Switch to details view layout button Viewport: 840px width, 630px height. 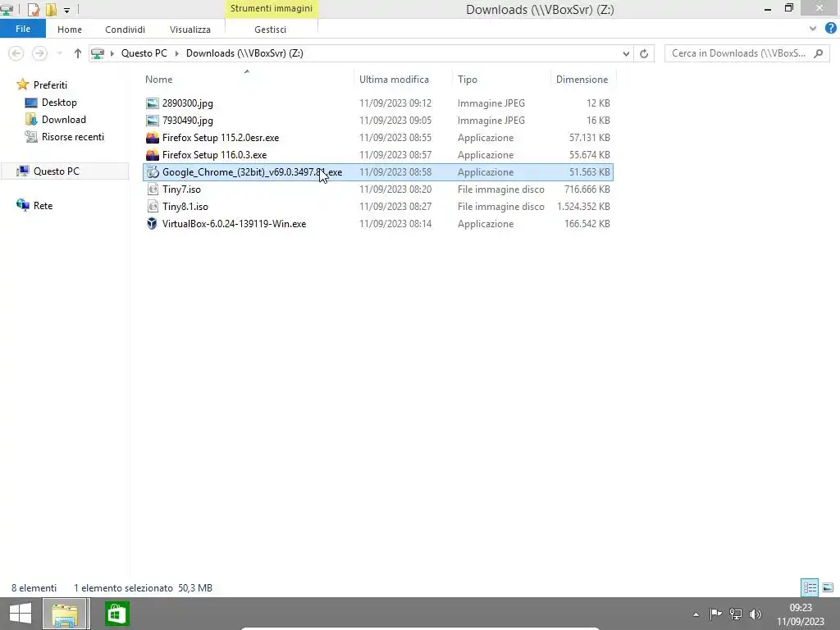coord(810,587)
